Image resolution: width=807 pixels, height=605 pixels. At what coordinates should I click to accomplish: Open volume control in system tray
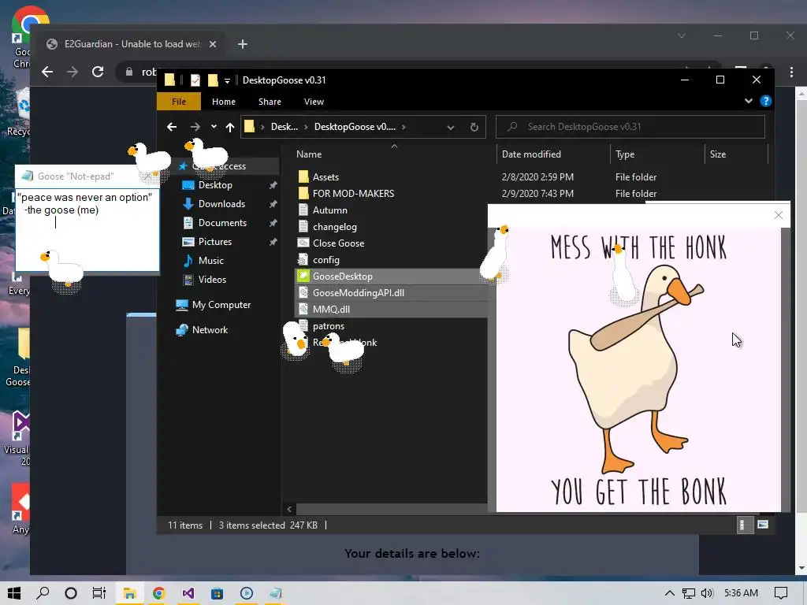[707, 593]
